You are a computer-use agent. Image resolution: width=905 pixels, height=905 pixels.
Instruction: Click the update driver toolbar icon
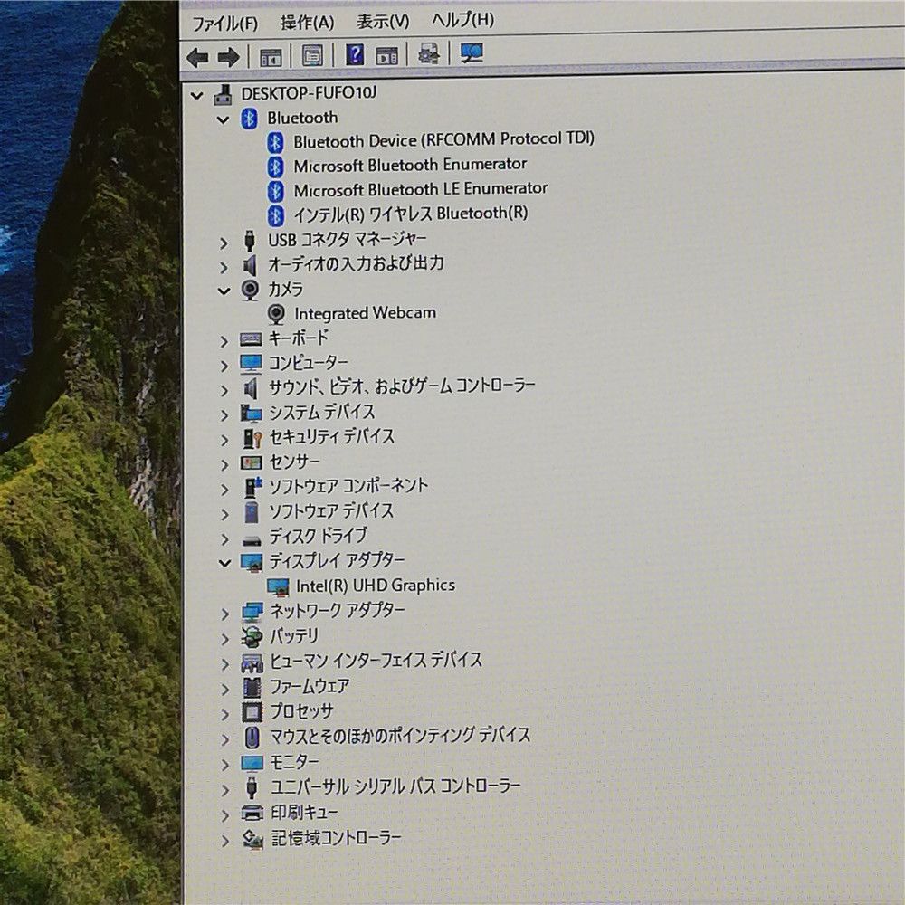click(x=428, y=53)
